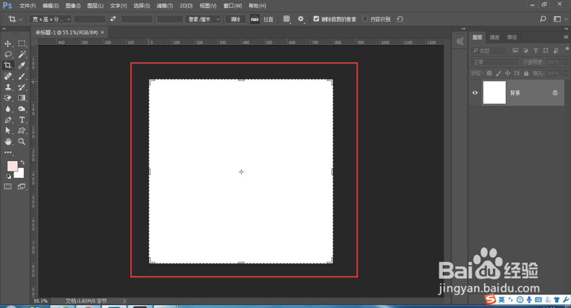
Task: Hide the 背景 layer with eye icon
Action: pyautogui.click(x=475, y=93)
